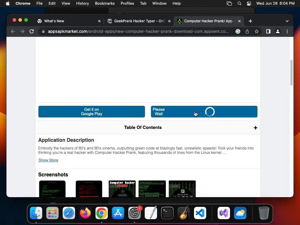Open the Help menu
The image size is (300, 225).
pyautogui.click(x=176, y=4)
